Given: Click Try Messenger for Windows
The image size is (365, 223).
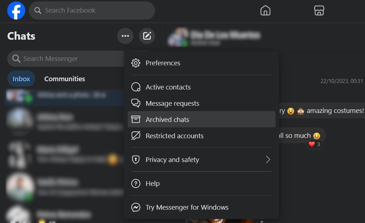Looking at the screenshot, I should point(187,207).
